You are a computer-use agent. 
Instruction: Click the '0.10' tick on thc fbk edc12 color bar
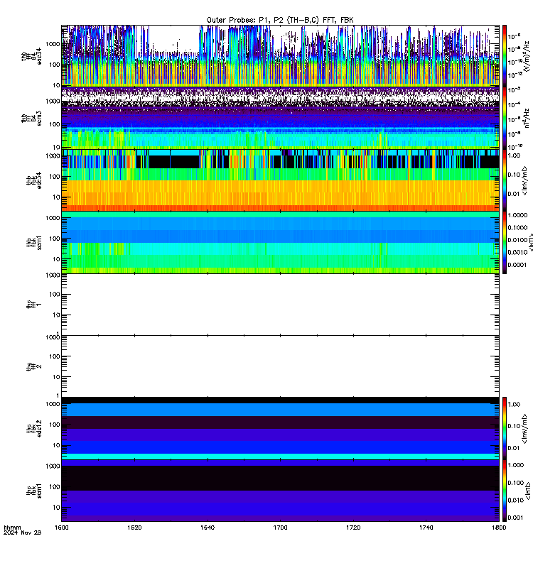tap(514, 427)
